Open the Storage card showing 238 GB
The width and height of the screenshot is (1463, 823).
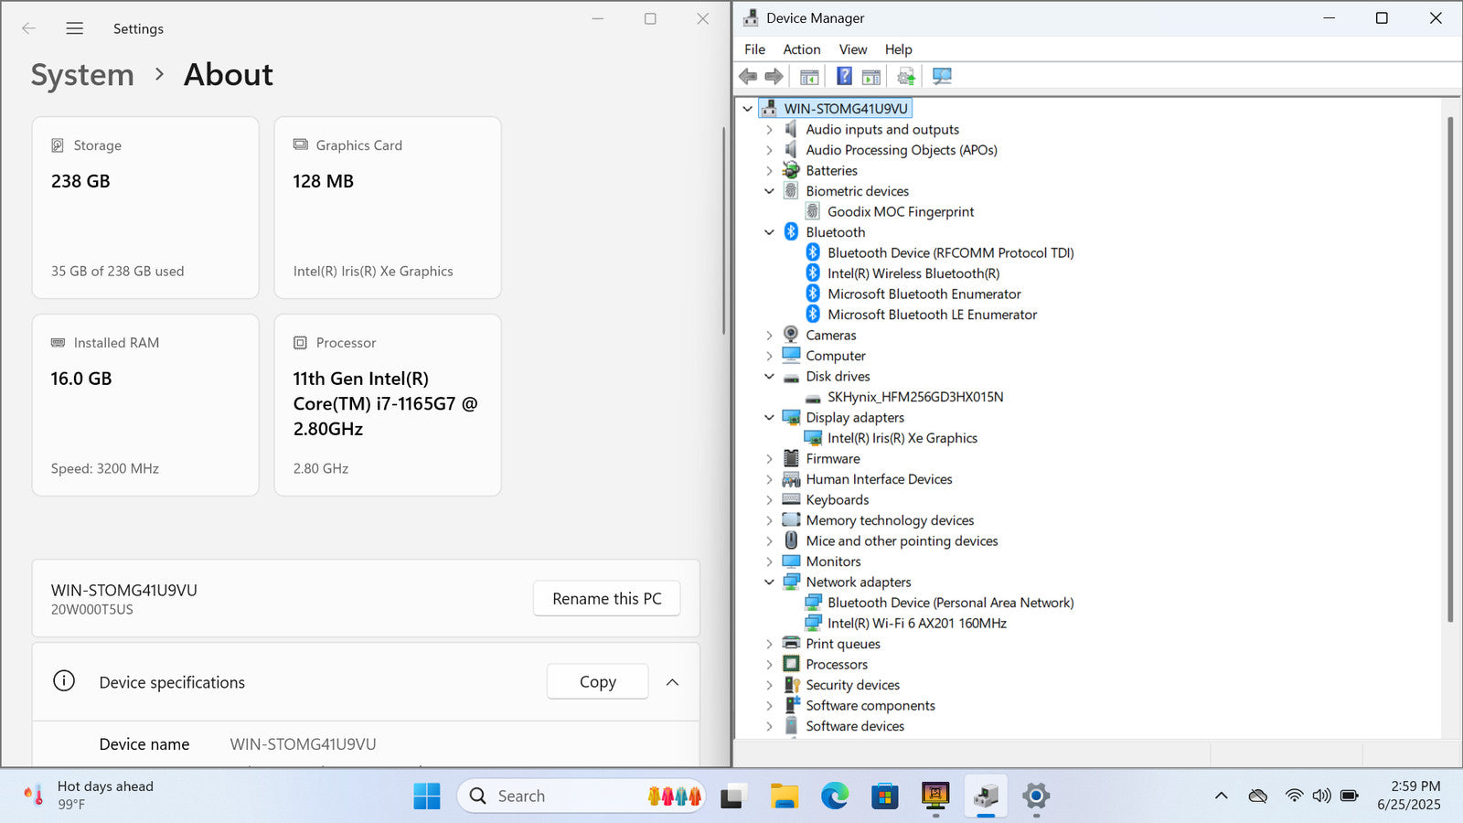coord(145,208)
